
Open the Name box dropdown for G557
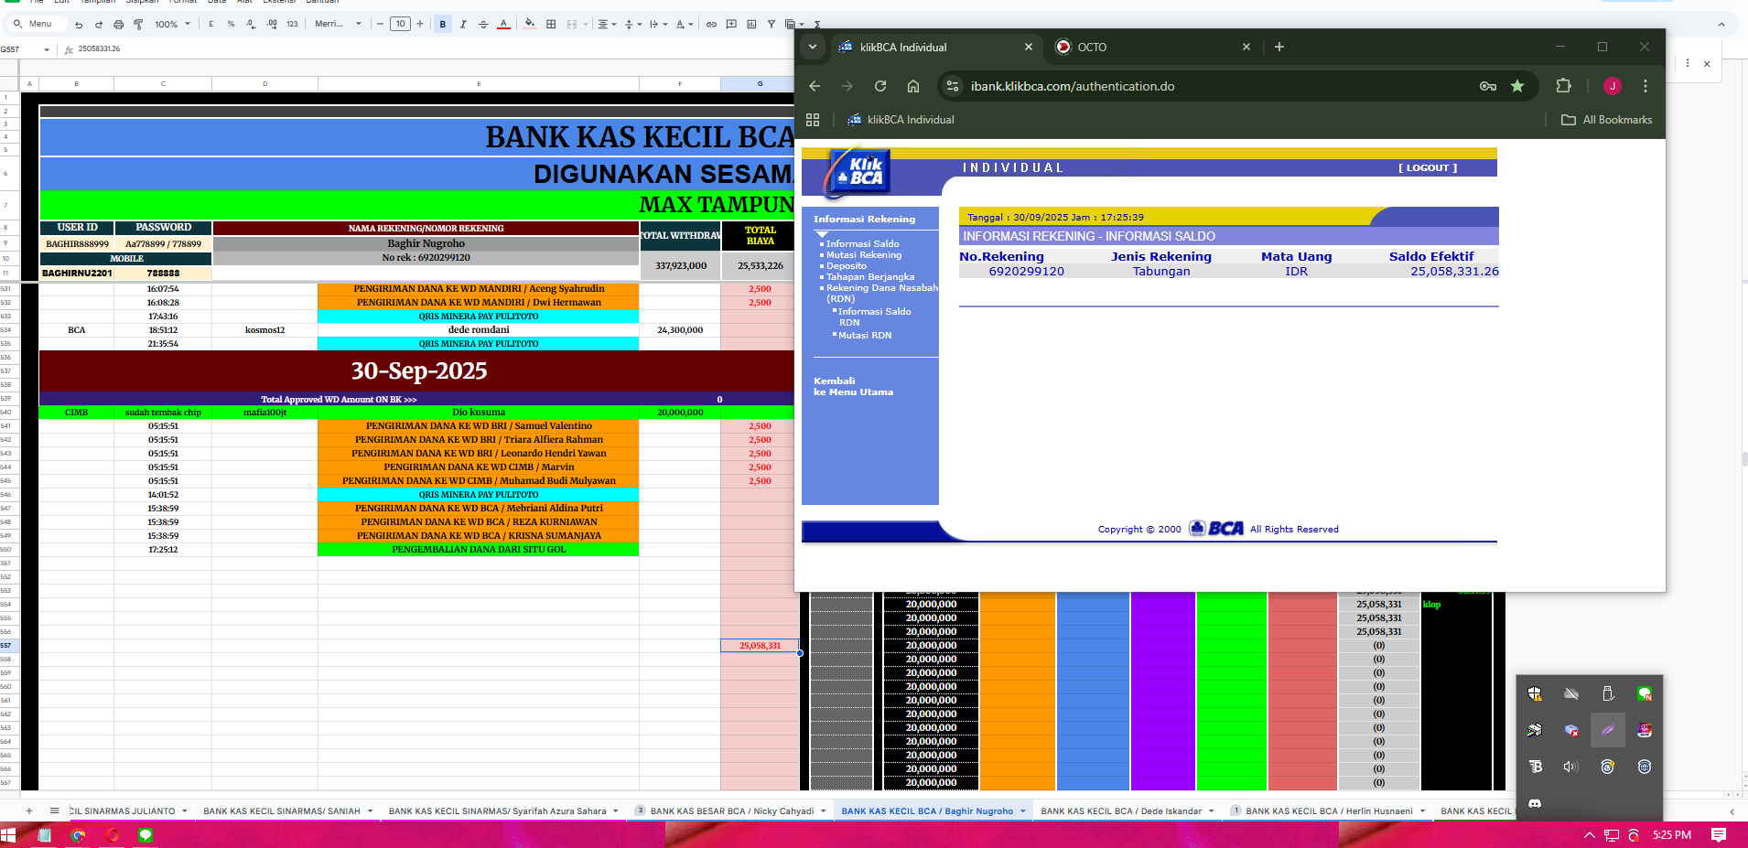click(47, 49)
